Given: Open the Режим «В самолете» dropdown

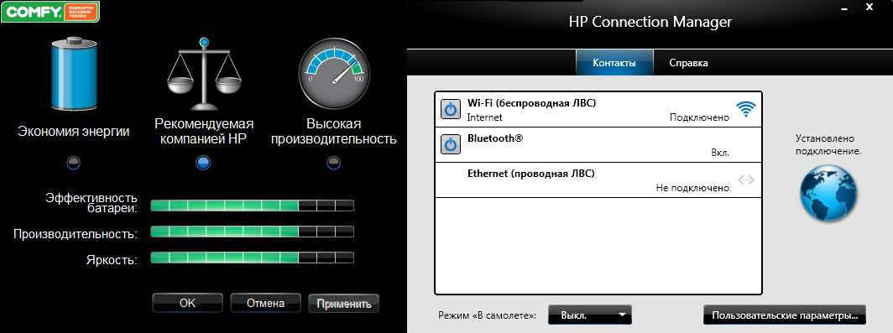Looking at the screenshot, I should pos(590,315).
